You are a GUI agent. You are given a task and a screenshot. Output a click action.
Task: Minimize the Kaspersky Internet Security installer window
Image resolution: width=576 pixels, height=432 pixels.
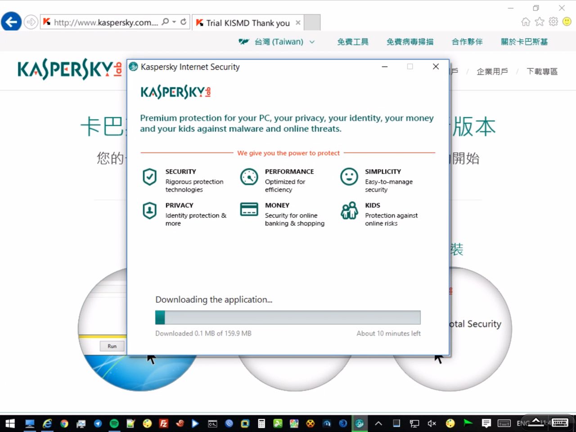(385, 67)
